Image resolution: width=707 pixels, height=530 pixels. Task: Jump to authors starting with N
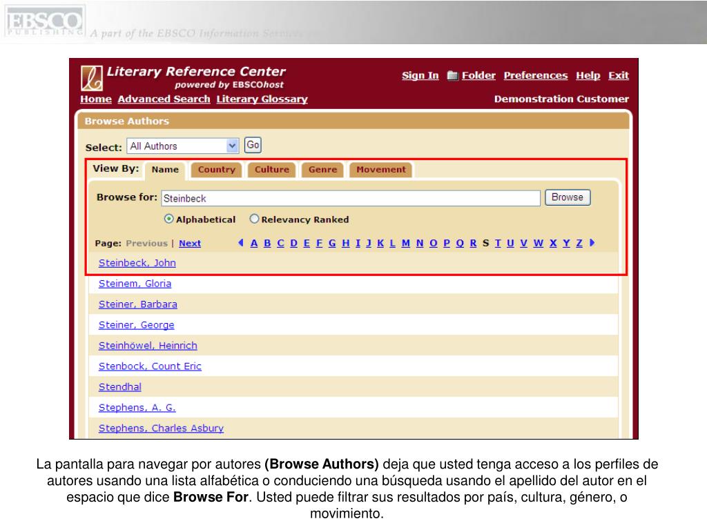(420, 244)
